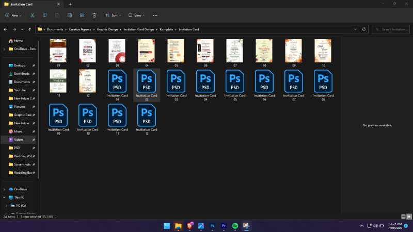Viewport: 413px width, 232px height.
Task: Go back with the left arrow
Action: 6,29
